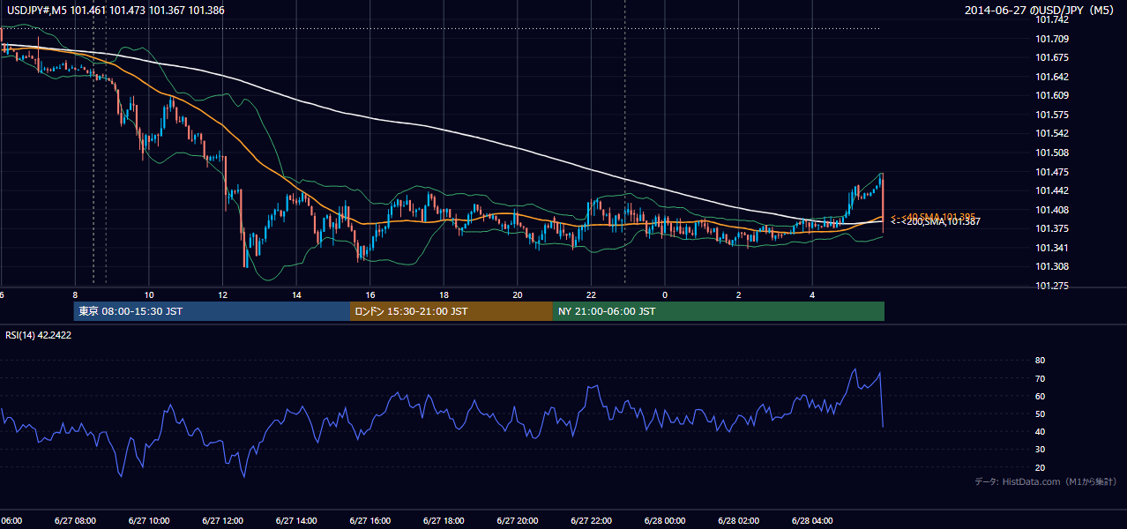Click bottom time label 6/28 02:00
The image size is (1127, 529).
pos(738,520)
